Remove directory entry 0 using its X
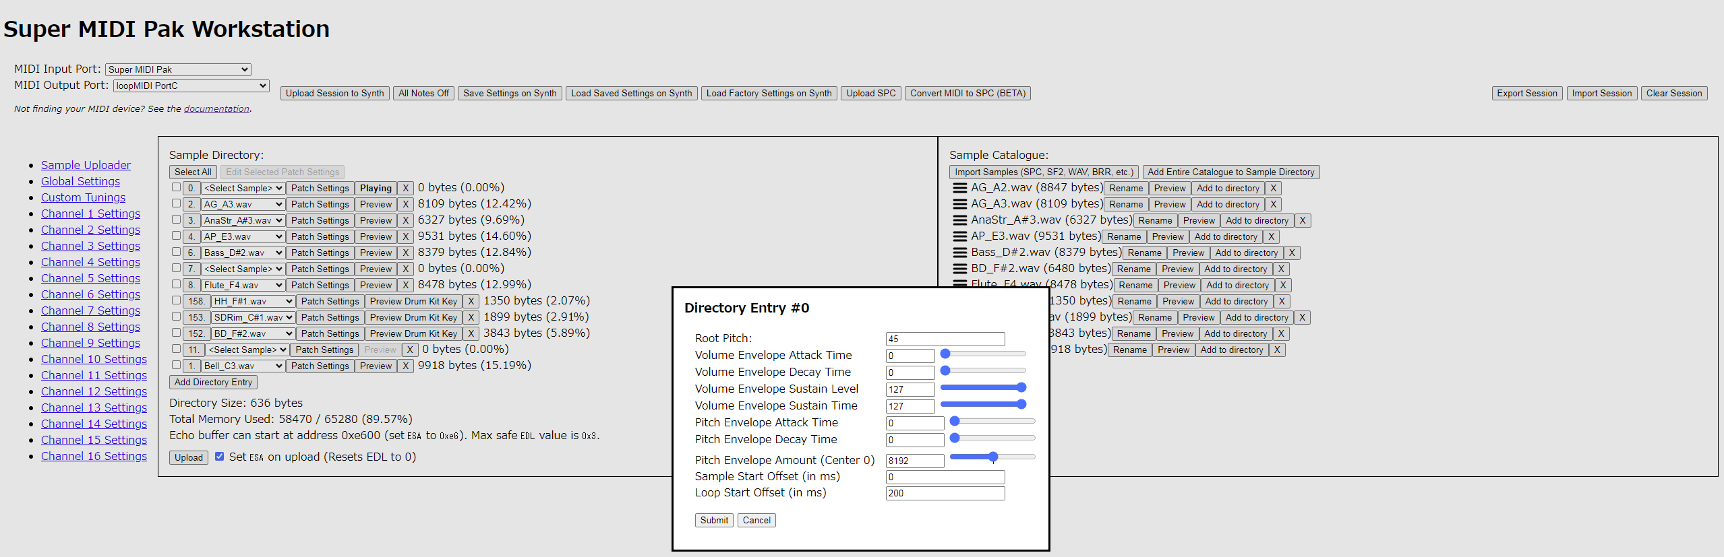This screenshot has width=1724, height=557. coord(405,189)
